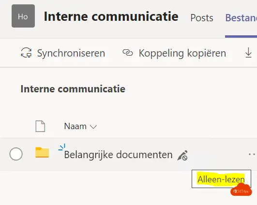The height and width of the screenshot is (205, 257).
Task: Click the Synchroniseren sync icon
Action: point(26,53)
